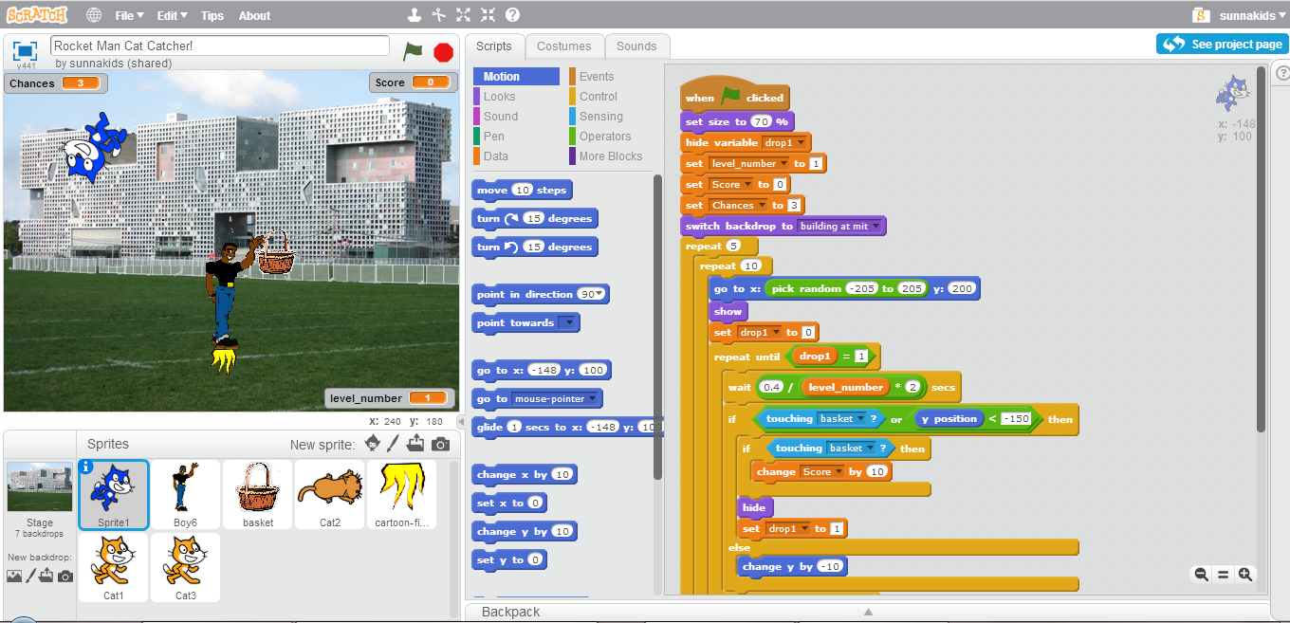The width and height of the screenshot is (1290, 623).
Task: Open the language globe menu
Action: [94, 15]
